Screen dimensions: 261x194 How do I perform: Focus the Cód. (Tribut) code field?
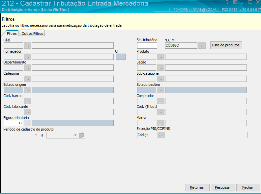click(x=147, y=112)
